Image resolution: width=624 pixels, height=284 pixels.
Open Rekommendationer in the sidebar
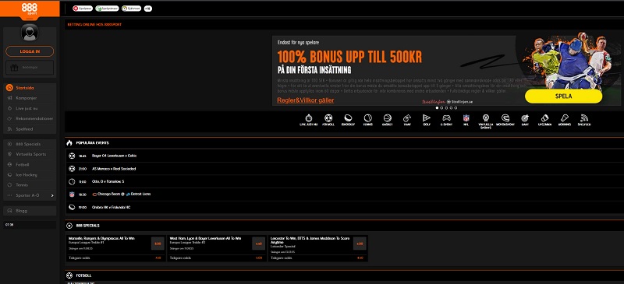(30, 119)
